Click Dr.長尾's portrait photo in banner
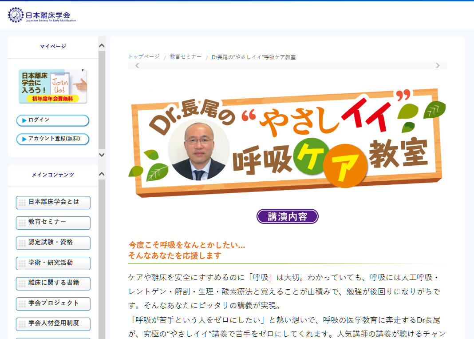 click(x=198, y=150)
